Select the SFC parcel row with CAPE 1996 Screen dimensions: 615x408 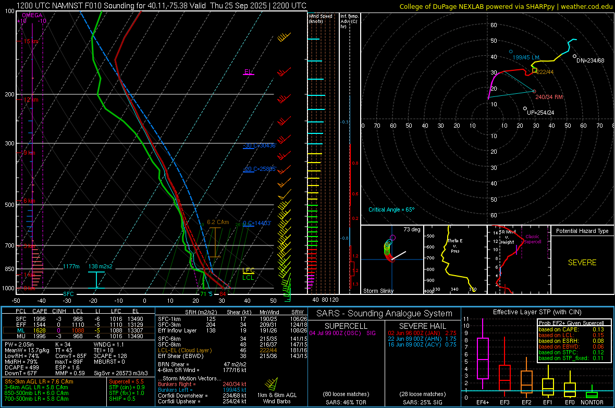click(79, 319)
